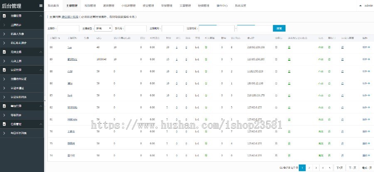Switch to the 道具管理 top tab
The image size is (374, 172).
click(108, 6)
